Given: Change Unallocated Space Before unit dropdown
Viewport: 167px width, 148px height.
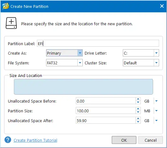Looking at the screenshot, I should pos(156,101).
